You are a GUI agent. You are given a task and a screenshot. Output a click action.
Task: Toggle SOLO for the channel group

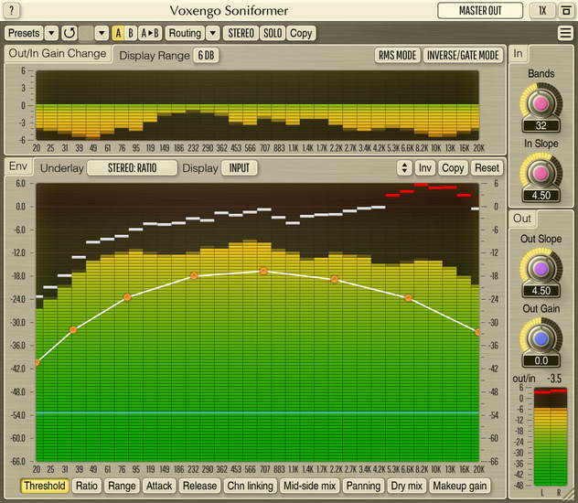click(x=273, y=33)
